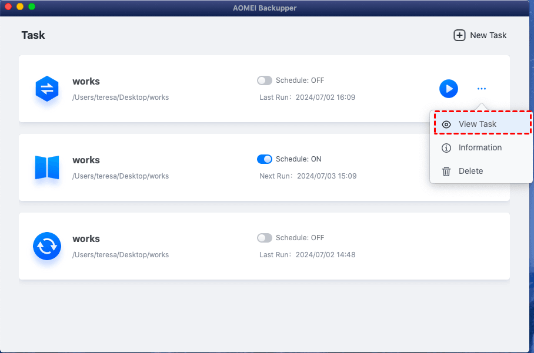Click the blue mirror panels task icon
The height and width of the screenshot is (353, 534).
click(x=47, y=167)
